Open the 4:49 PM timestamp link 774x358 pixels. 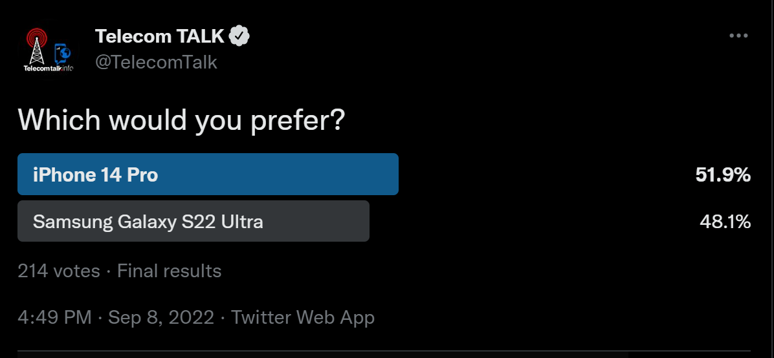tap(54, 317)
